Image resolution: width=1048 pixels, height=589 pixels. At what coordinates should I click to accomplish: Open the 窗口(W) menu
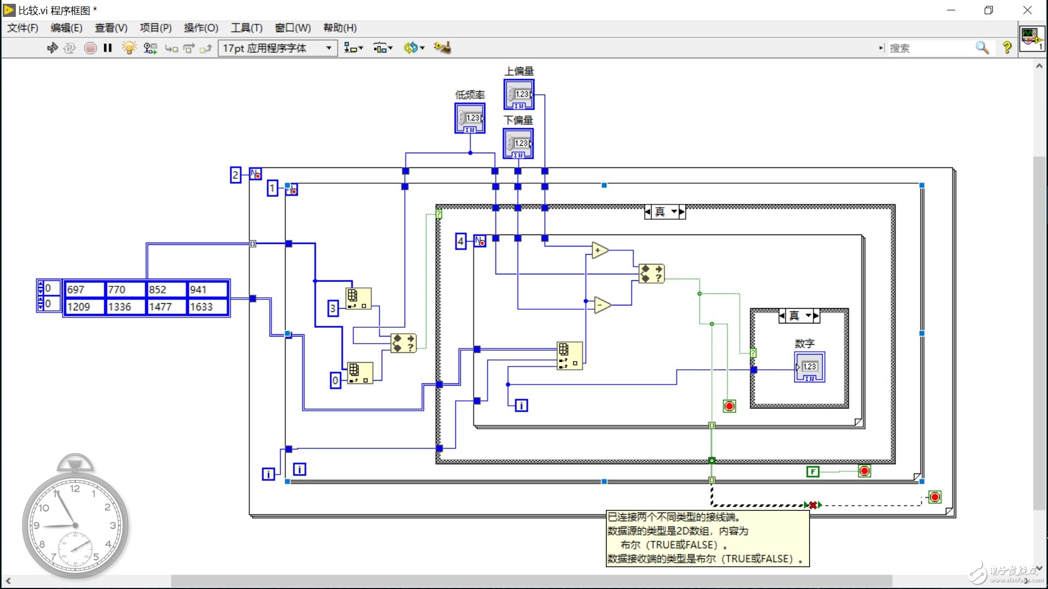coord(293,28)
